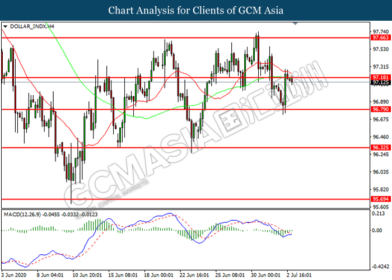Click the MACD scale value -0.4242
This screenshot has width=392, height=280.
click(x=380, y=267)
